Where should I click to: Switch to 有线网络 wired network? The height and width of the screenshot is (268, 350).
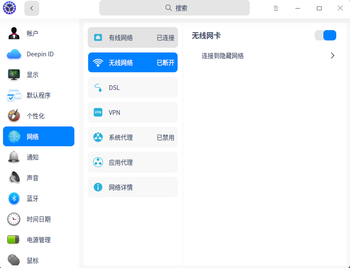coord(132,37)
